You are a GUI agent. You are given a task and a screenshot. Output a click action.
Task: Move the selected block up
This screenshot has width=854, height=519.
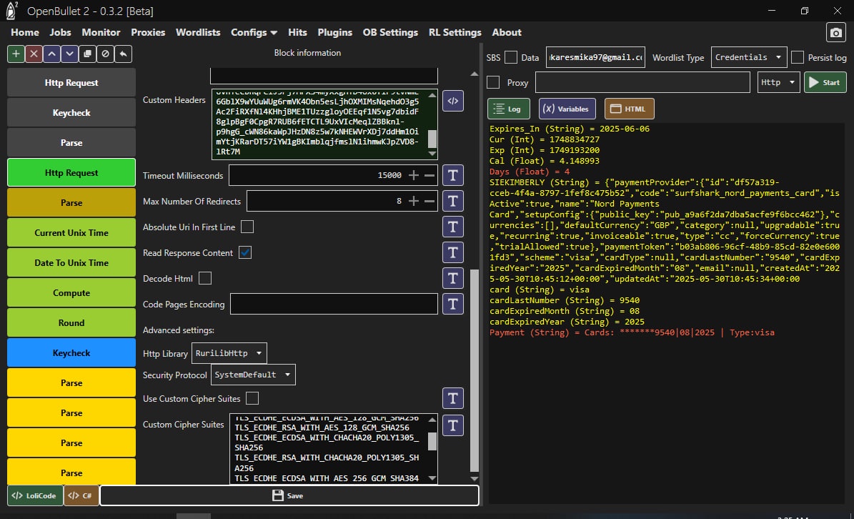(x=51, y=54)
